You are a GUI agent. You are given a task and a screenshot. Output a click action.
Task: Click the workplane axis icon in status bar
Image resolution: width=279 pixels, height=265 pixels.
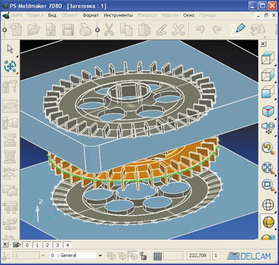6,256
